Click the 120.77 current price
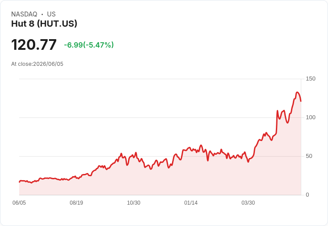 tap(34, 44)
